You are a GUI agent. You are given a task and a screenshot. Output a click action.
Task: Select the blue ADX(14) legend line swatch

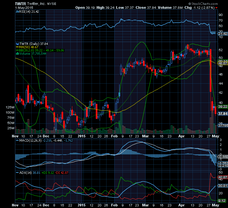(17, 173)
